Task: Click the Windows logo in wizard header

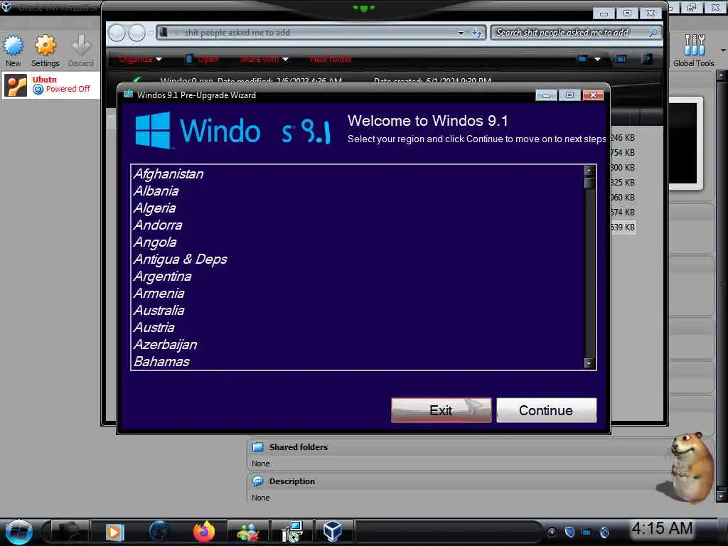Action: point(153,131)
